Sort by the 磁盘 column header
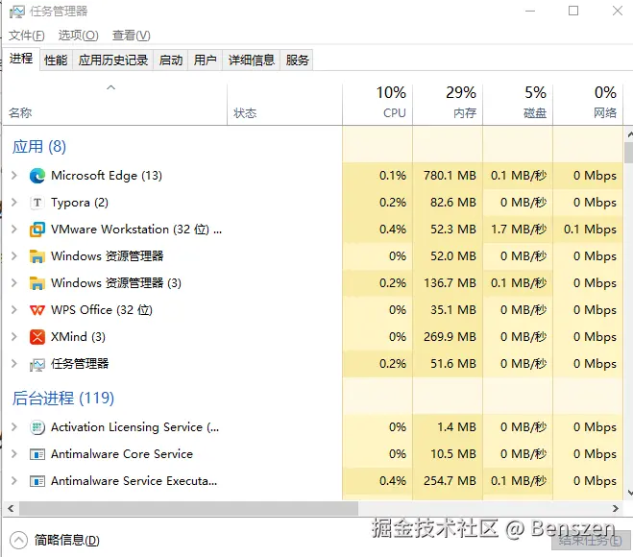 click(x=518, y=105)
